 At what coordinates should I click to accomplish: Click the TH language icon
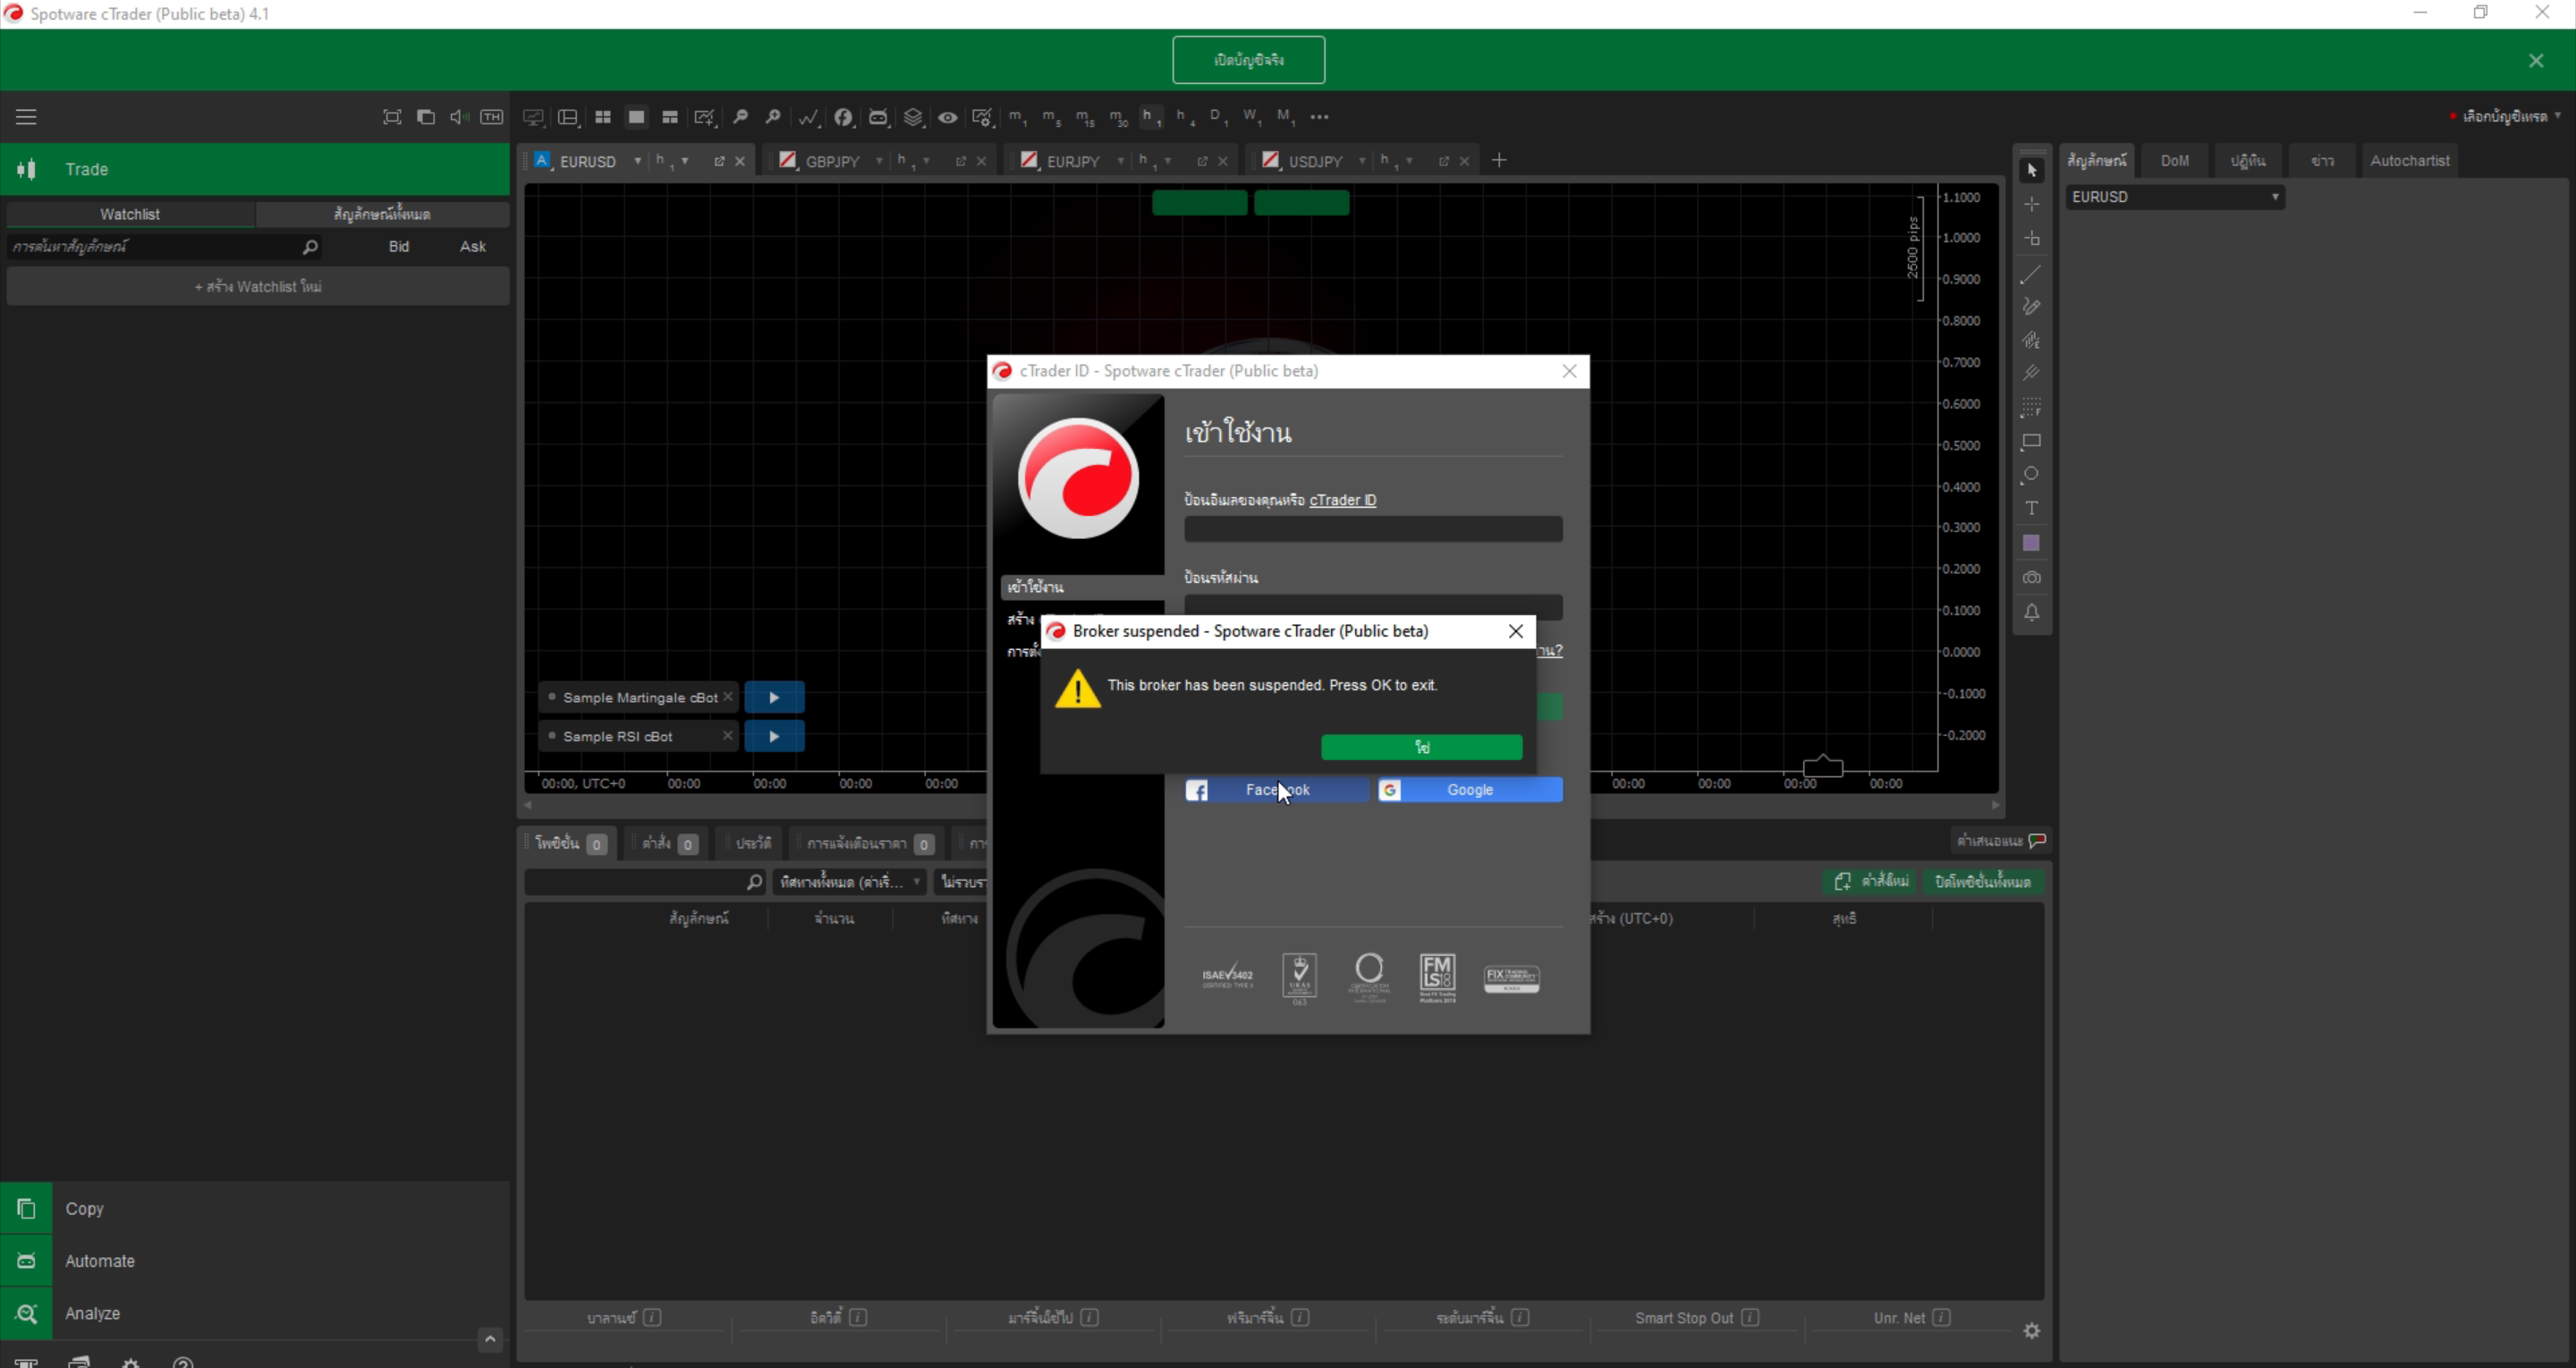pyautogui.click(x=492, y=117)
